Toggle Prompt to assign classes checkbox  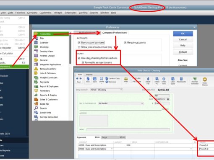83,62
